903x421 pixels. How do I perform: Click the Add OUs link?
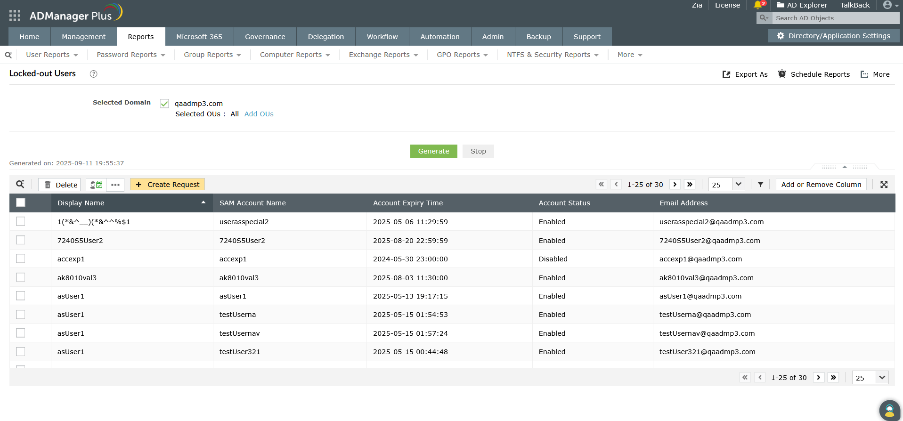point(259,114)
